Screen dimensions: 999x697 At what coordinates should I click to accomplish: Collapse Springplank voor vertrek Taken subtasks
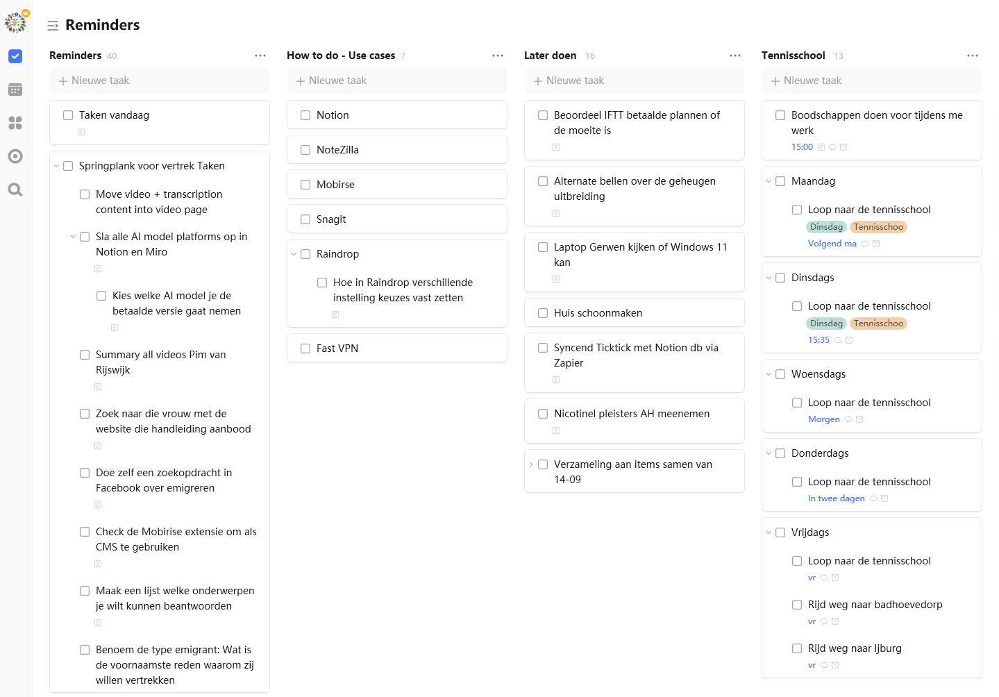coord(56,166)
